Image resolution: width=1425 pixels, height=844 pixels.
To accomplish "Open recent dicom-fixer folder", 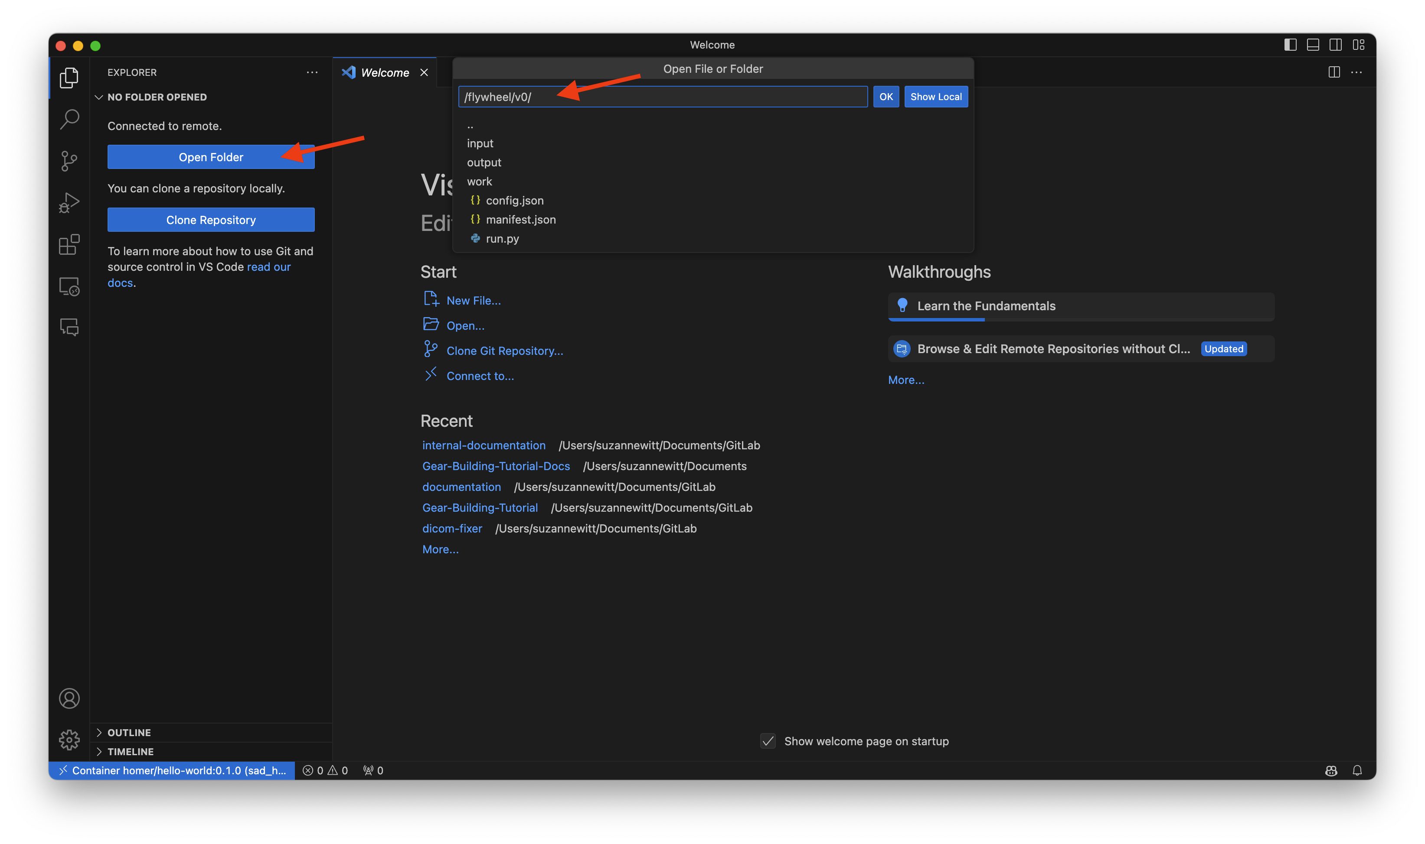I will pos(452,528).
